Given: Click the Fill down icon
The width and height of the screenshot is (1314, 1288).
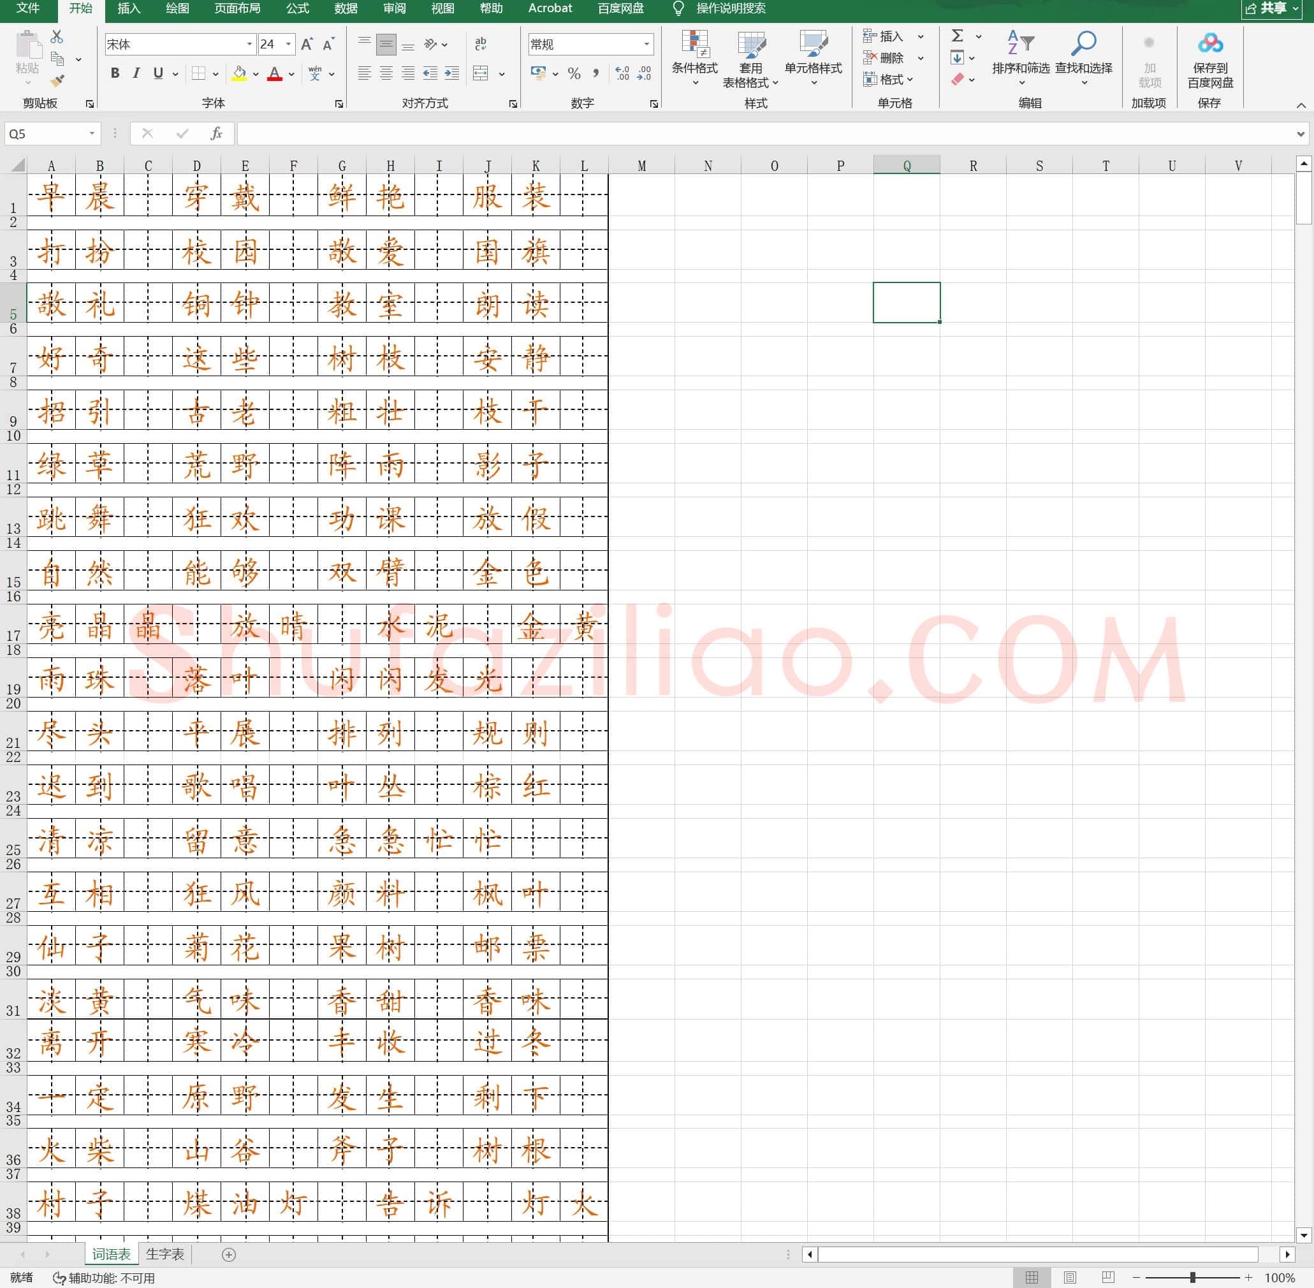Looking at the screenshot, I should tap(958, 57).
